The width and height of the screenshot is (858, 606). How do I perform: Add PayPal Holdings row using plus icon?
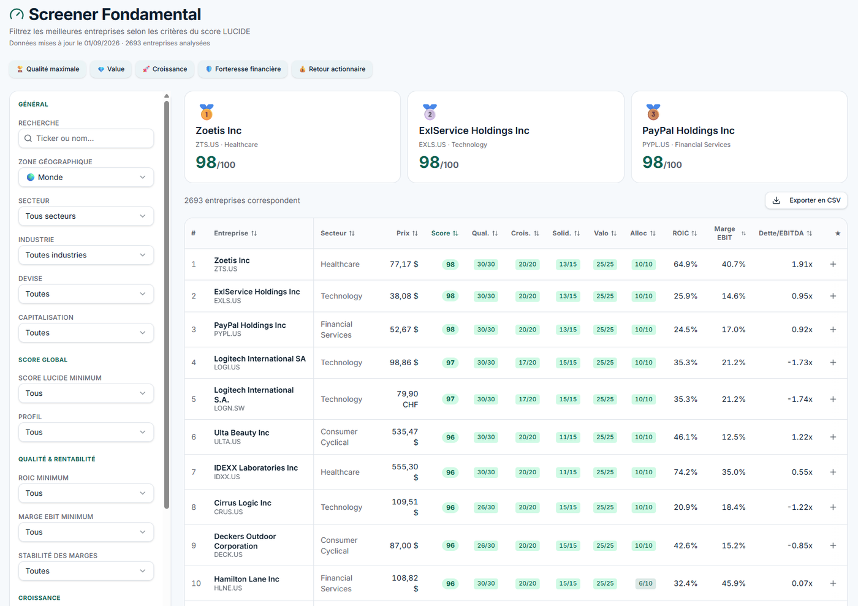tap(833, 330)
